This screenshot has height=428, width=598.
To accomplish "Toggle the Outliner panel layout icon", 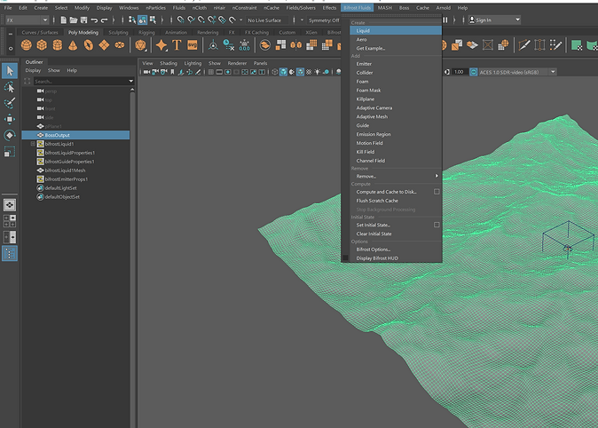I will click(x=10, y=254).
